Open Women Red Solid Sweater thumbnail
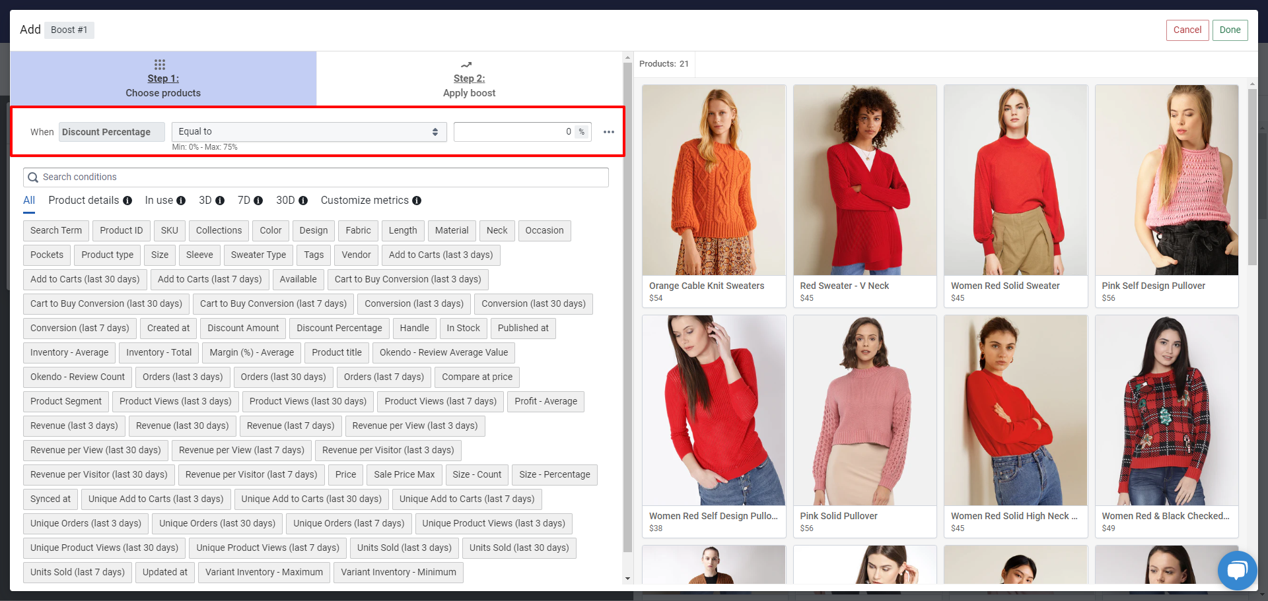1268x601 pixels. 1016,180
